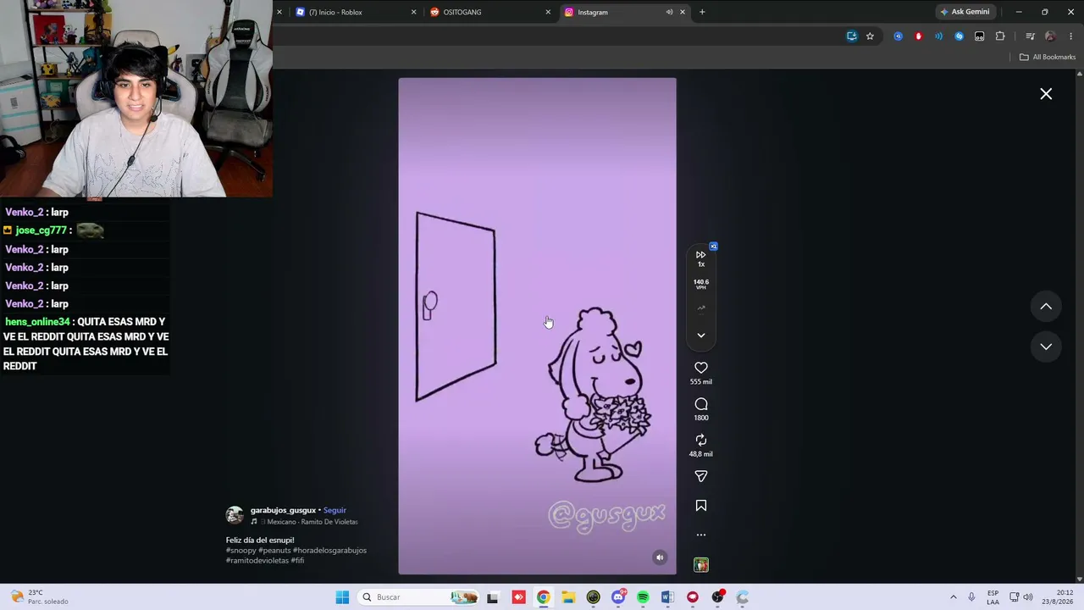Switch to the Inicio - Roblox tab

pyautogui.click(x=355, y=12)
